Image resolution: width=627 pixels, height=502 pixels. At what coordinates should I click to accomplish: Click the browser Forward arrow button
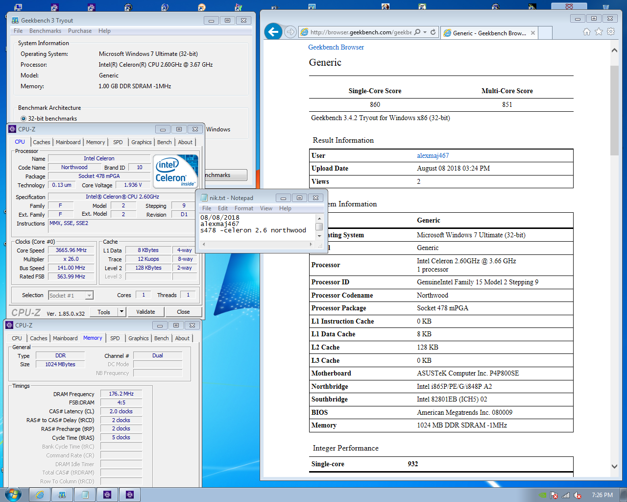(290, 32)
